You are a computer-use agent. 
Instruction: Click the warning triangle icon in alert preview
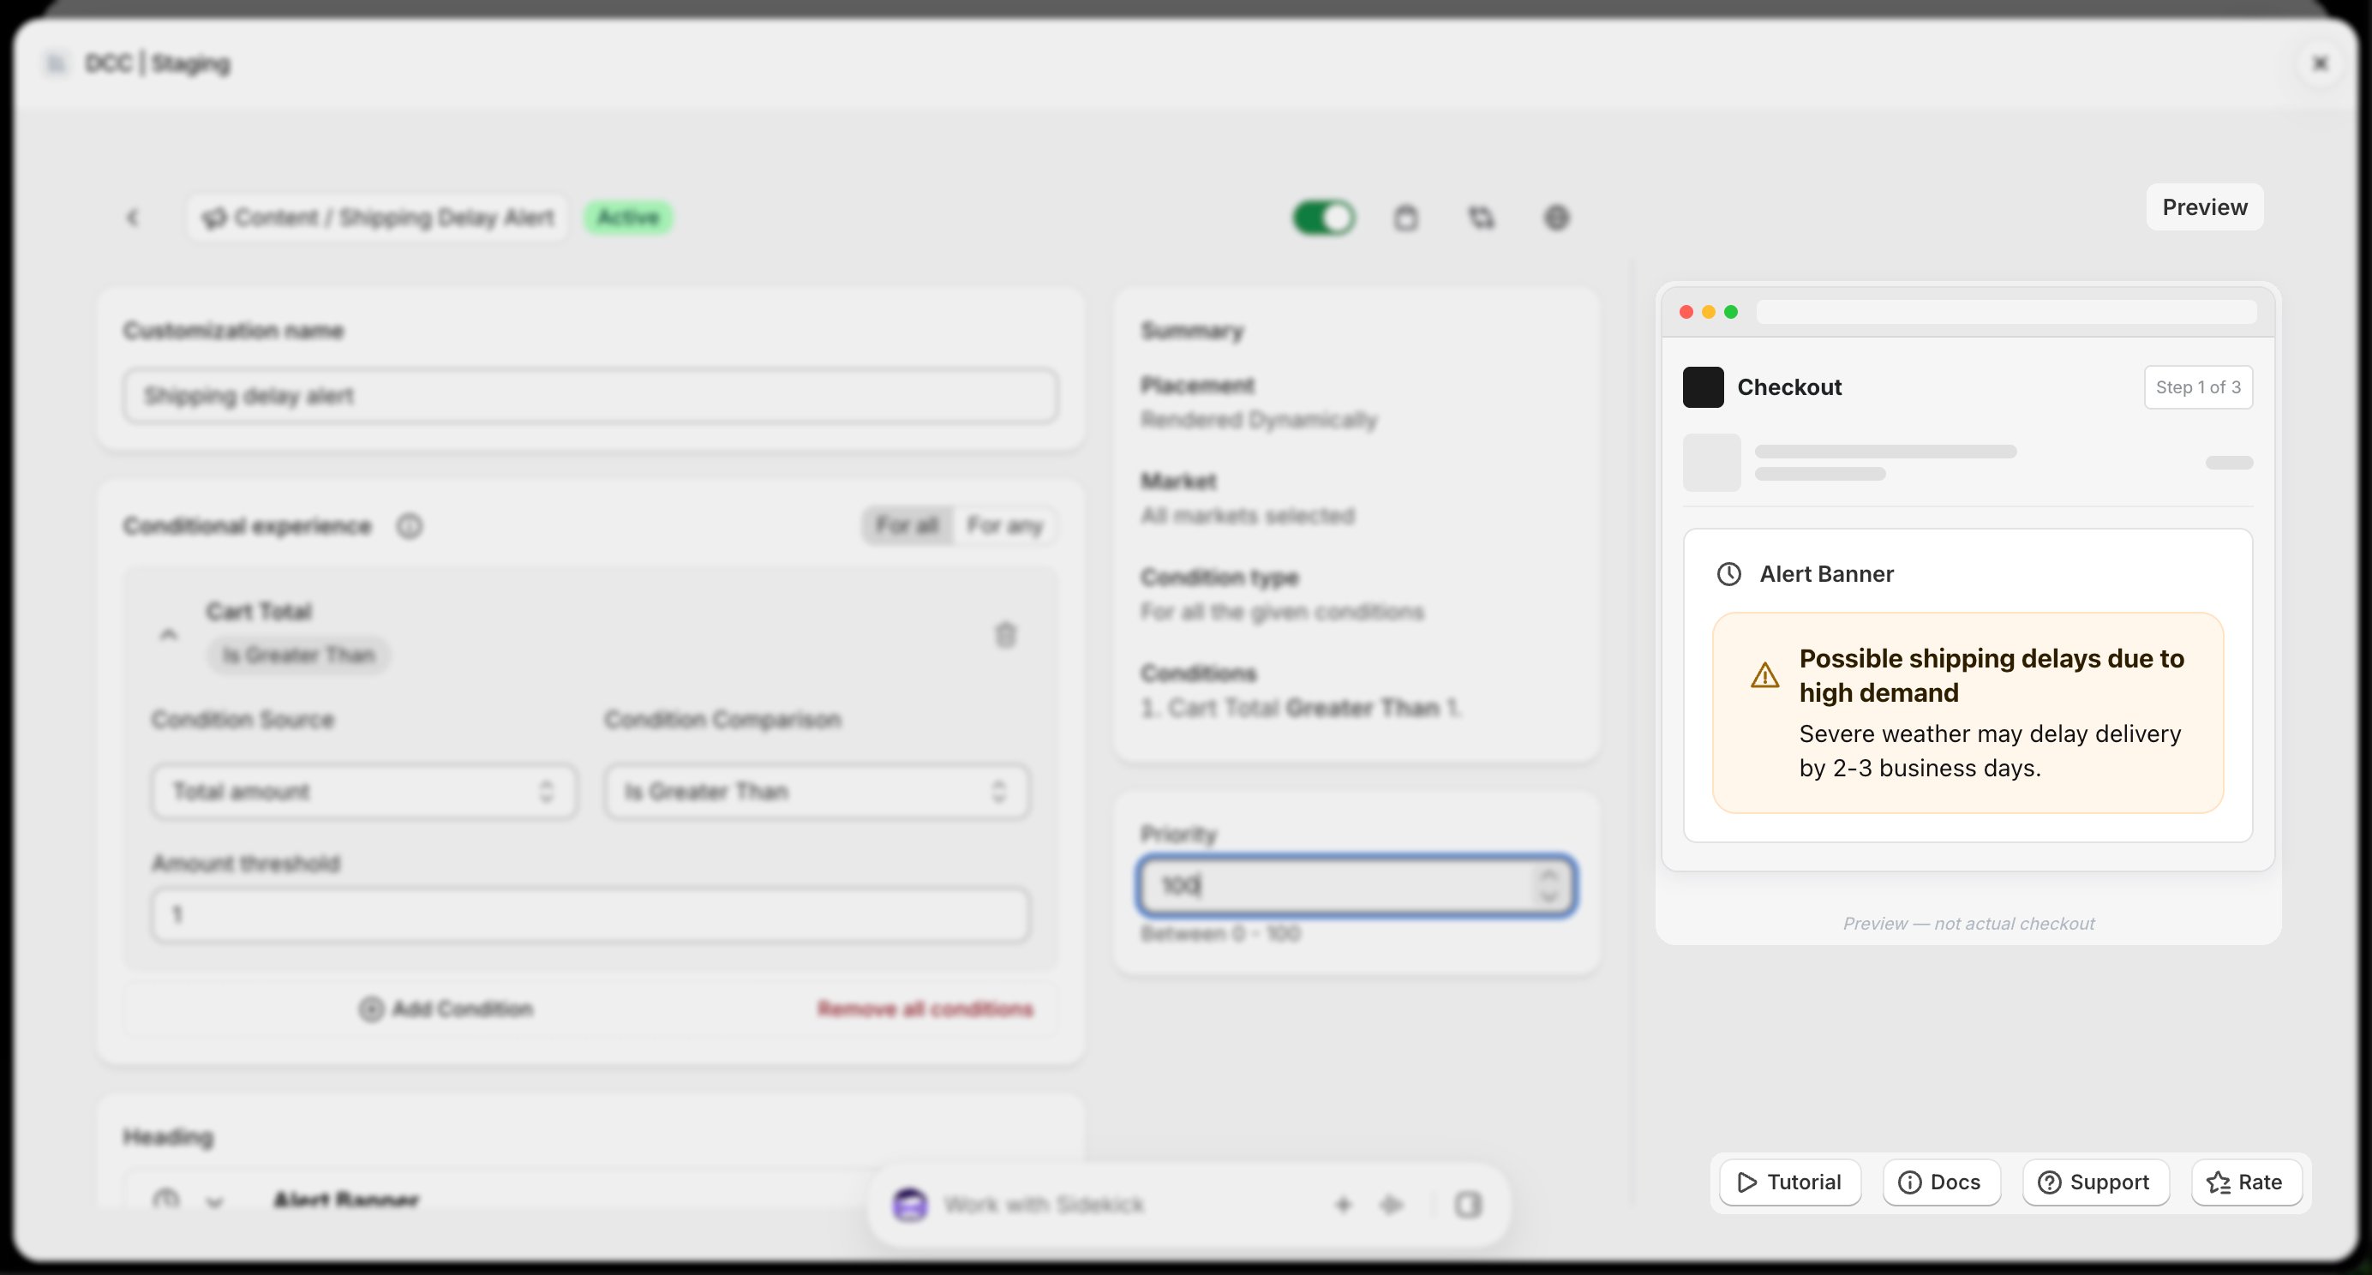coord(1764,675)
